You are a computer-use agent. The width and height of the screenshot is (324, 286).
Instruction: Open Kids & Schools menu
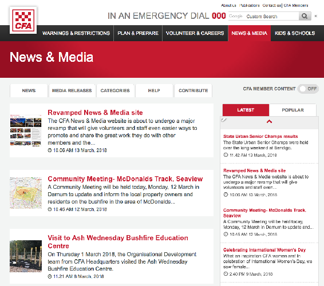pyautogui.click(x=295, y=33)
